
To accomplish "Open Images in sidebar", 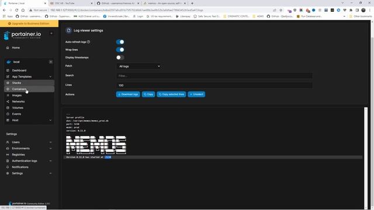I will click(x=17, y=95).
